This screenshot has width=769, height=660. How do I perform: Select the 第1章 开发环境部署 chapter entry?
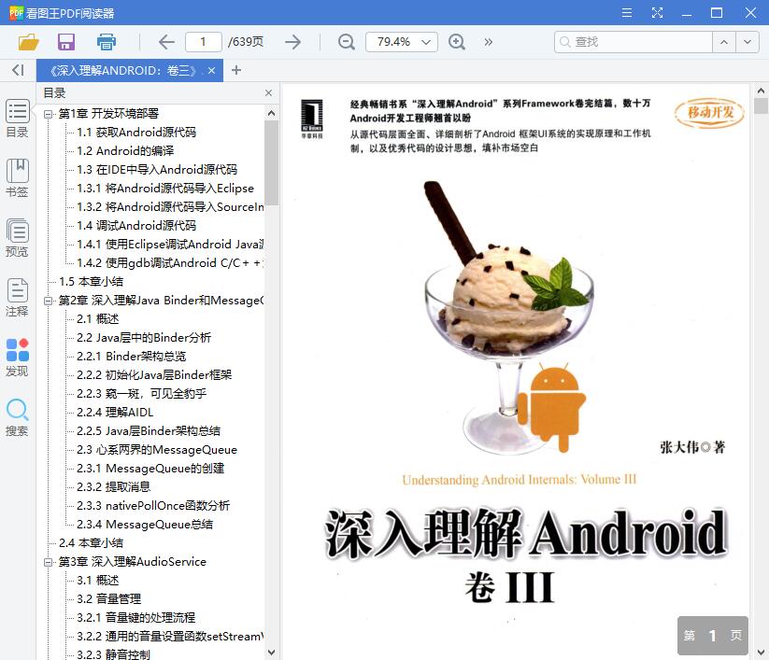(108, 113)
